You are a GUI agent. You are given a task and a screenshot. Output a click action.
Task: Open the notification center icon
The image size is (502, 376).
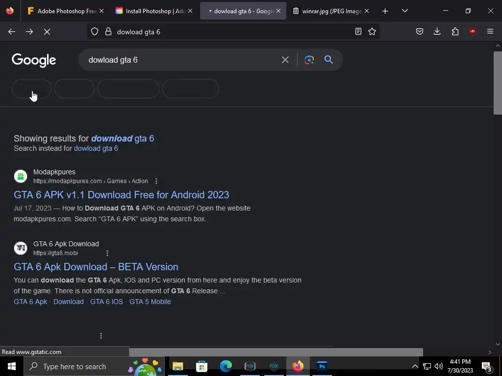487,367
